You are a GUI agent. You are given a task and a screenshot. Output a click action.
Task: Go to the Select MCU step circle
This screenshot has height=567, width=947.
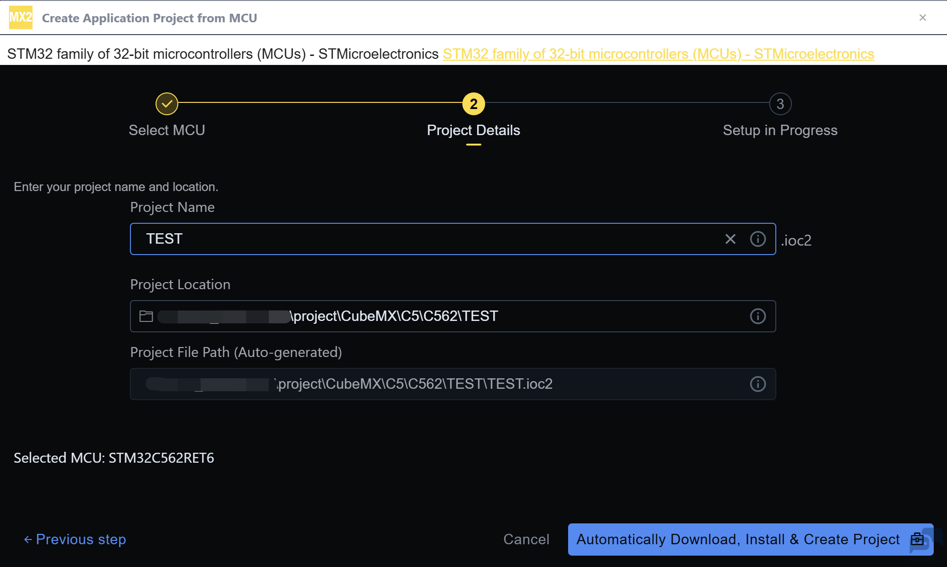click(167, 104)
